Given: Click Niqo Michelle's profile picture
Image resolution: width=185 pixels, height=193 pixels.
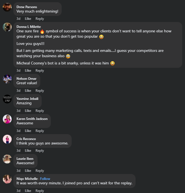Looking at the screenshot, I should (x=7, y=179).
